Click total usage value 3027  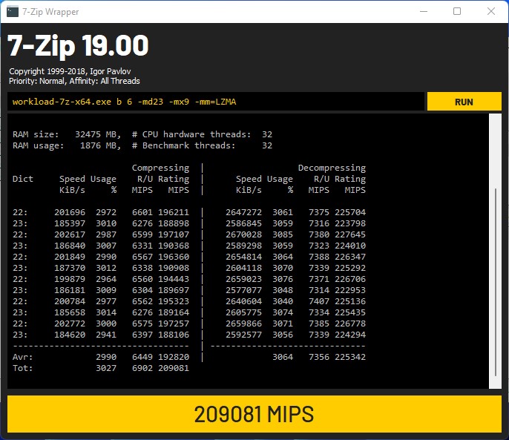click(106, 368)
